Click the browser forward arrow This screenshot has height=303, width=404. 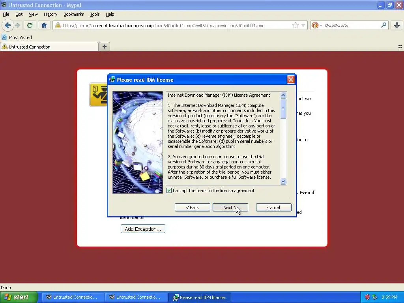tap(18, 25)
